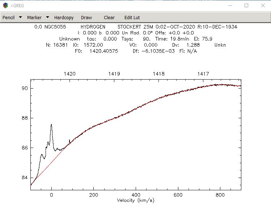This screenshot has width=271, height=208.
Task: Click the NGC5055 source name in header
Action: click(x=55, y=27)
